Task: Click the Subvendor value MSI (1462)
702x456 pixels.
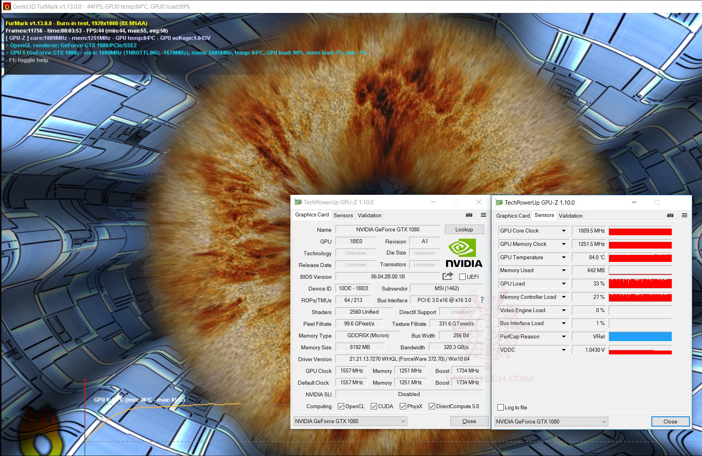Action: point(446,288)
